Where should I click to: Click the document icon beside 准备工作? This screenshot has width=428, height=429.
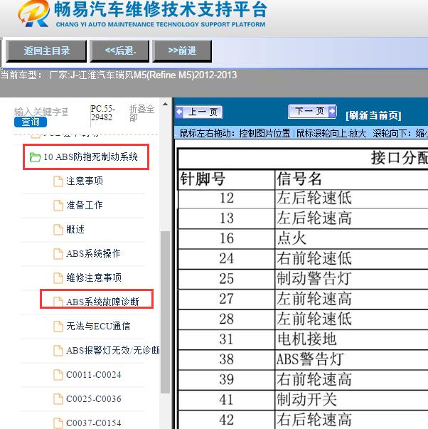point(58,206)
